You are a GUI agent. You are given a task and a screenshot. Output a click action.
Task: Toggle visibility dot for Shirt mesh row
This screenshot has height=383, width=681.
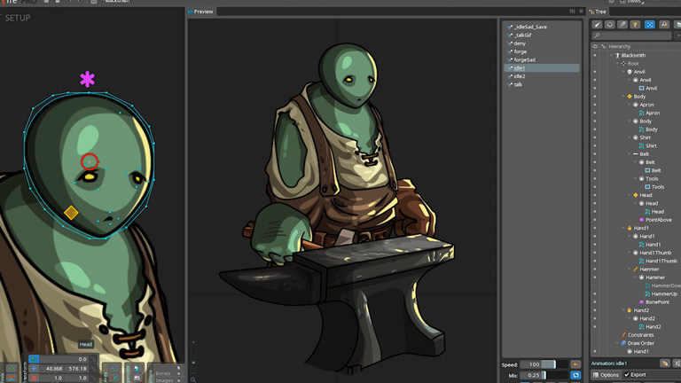tap(595, 146)
